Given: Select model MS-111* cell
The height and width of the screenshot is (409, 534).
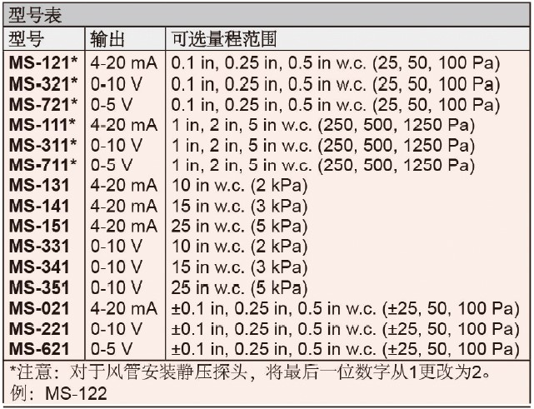Looking at the screenshot, I should click(42, 125).
